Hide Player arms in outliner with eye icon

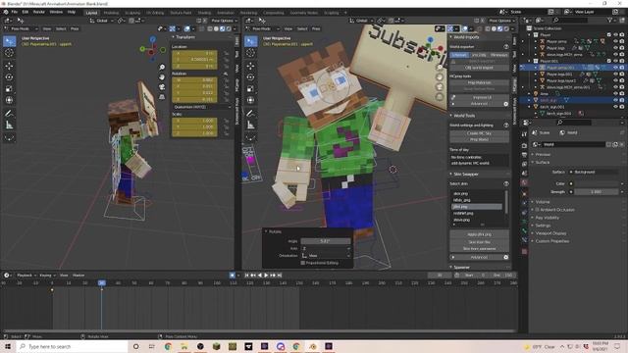click(615, 41)
